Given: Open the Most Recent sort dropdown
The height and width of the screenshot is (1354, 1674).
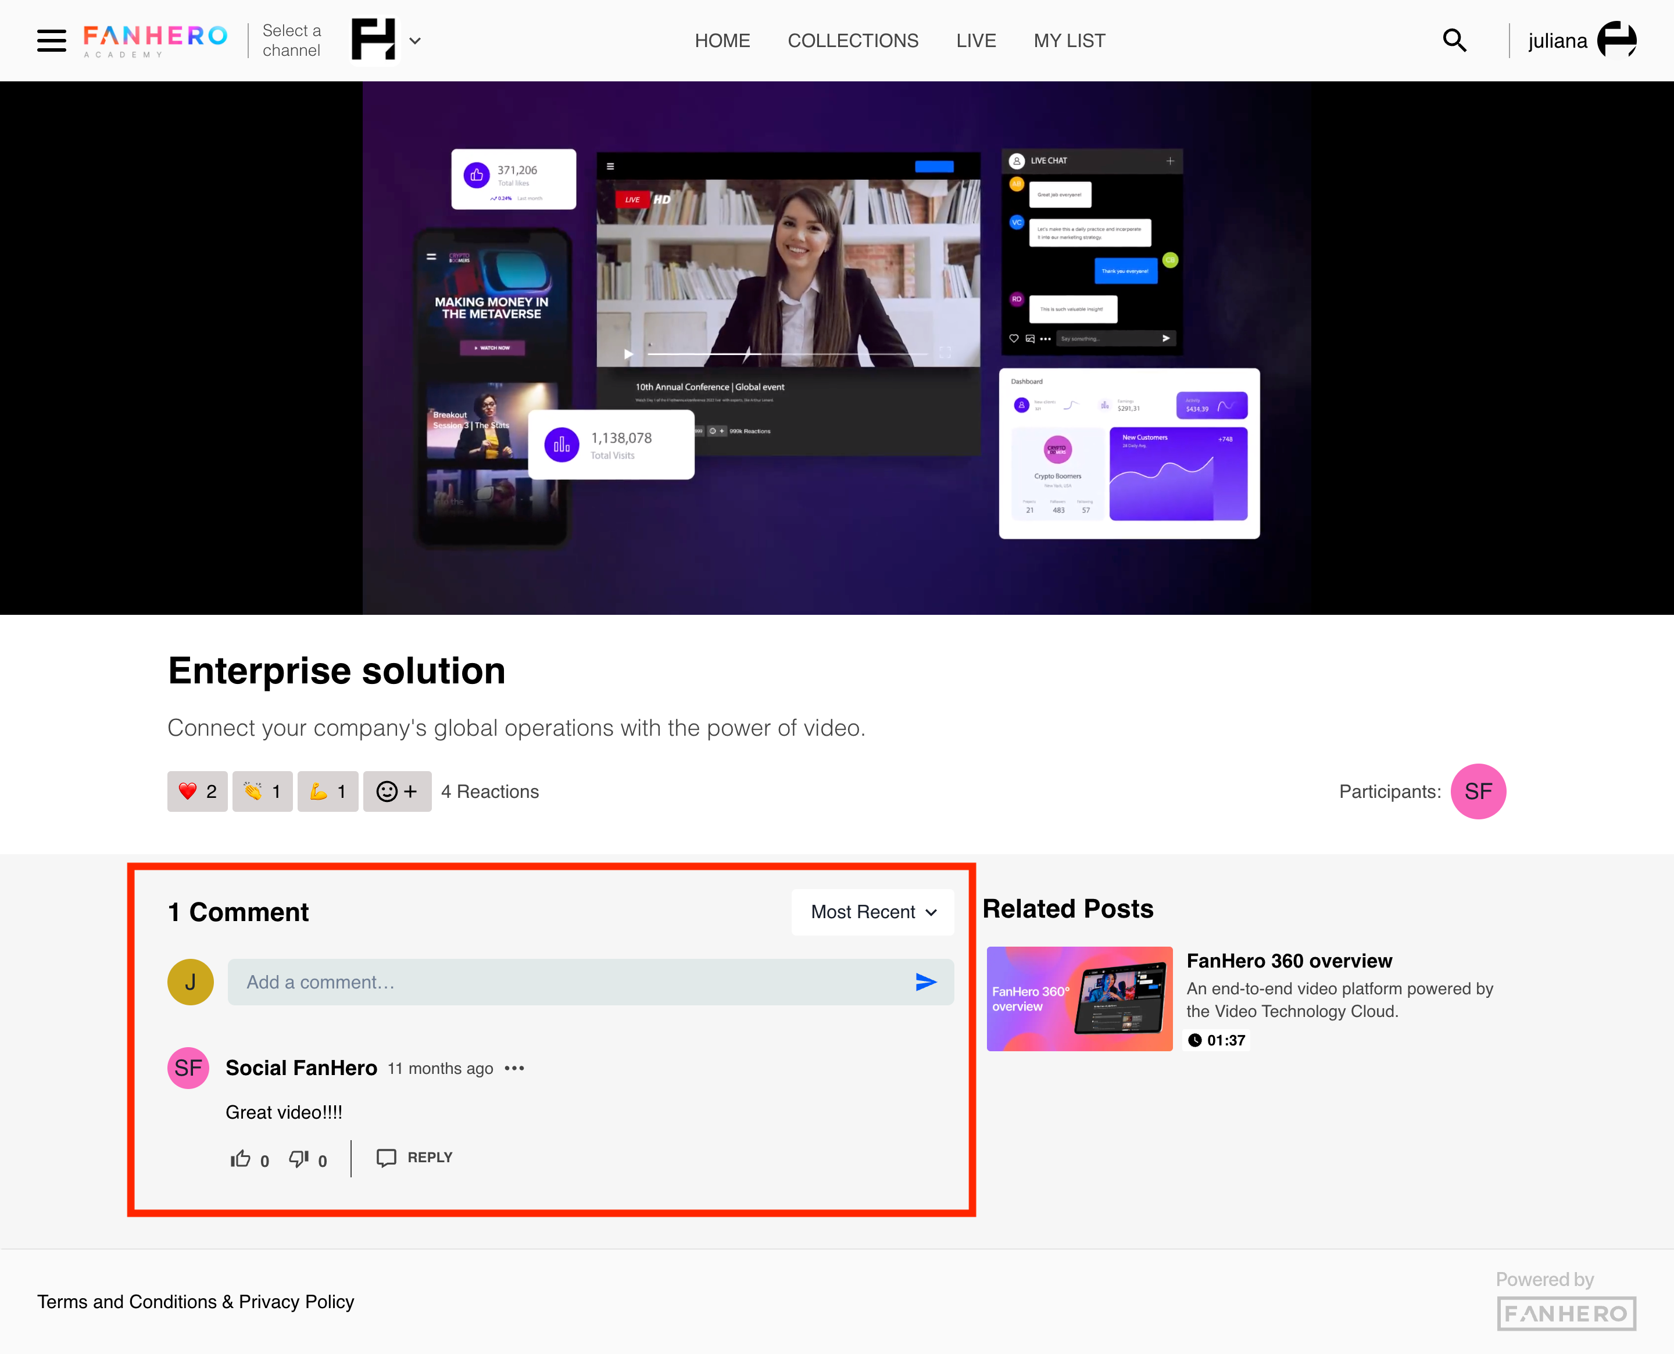Looking at the screenshot, I should click(x=873, y=912).
